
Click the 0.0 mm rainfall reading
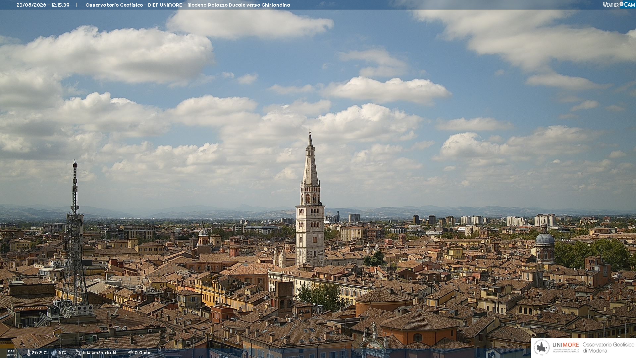143,353
